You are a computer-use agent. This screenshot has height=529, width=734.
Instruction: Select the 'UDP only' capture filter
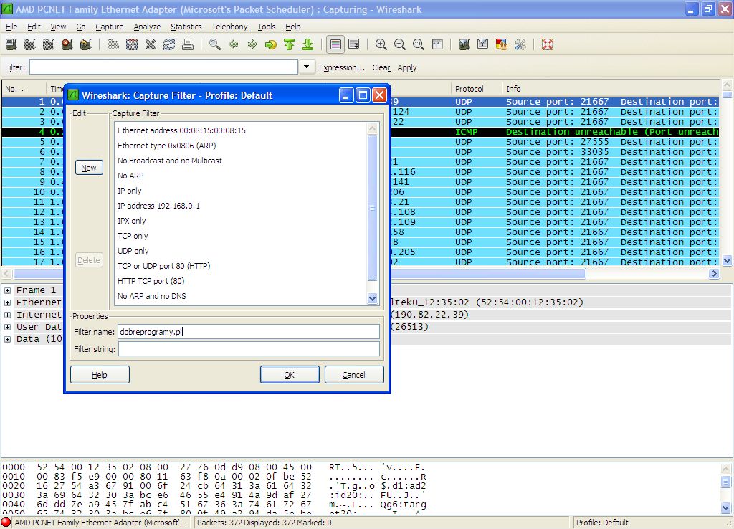(241, 251)
